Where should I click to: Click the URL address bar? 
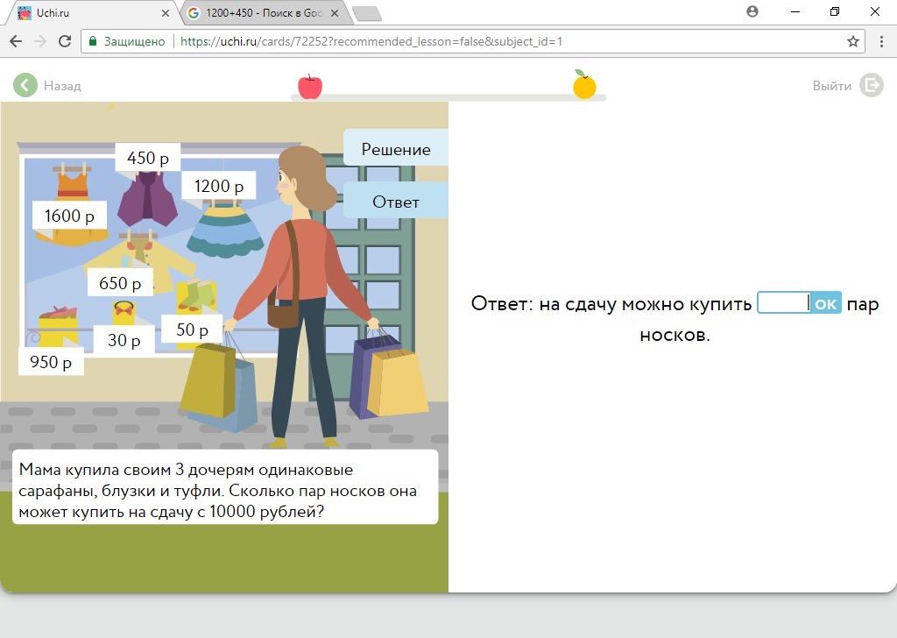pos(508,41)
